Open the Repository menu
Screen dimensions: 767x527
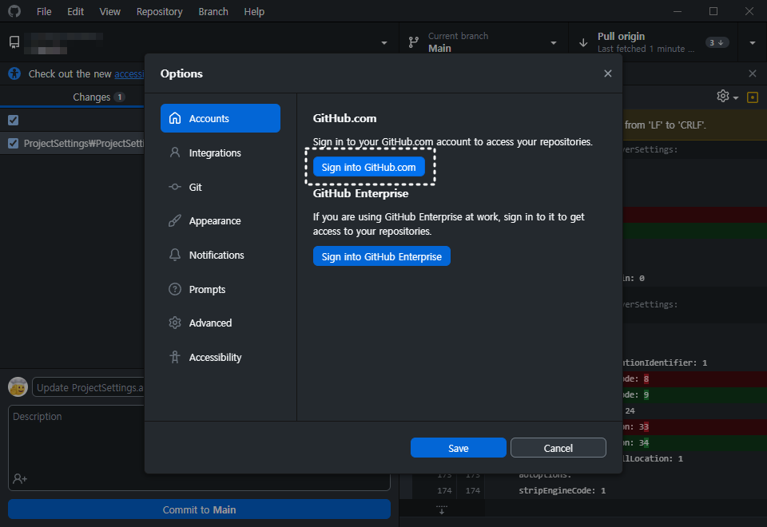tap(160, 11)
